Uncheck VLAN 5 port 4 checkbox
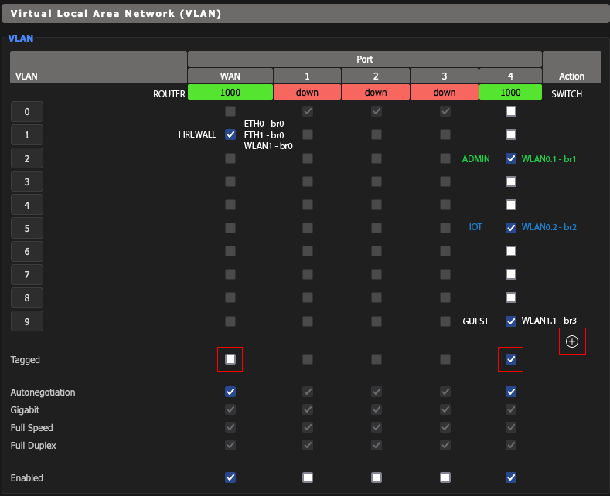 coord(510,228)
